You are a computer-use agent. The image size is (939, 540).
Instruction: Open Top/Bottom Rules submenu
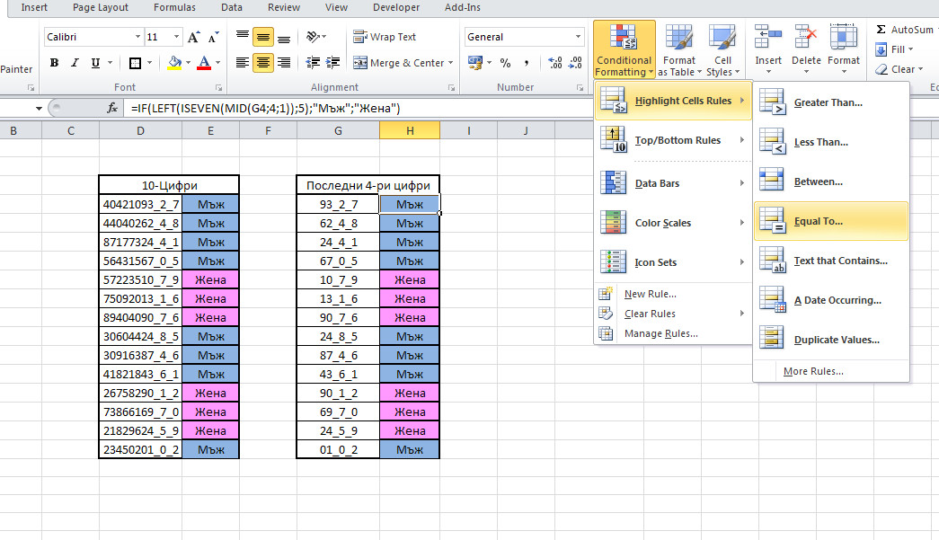point(673,140)
